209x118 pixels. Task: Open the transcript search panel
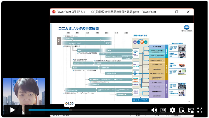[x=182, y=110]
